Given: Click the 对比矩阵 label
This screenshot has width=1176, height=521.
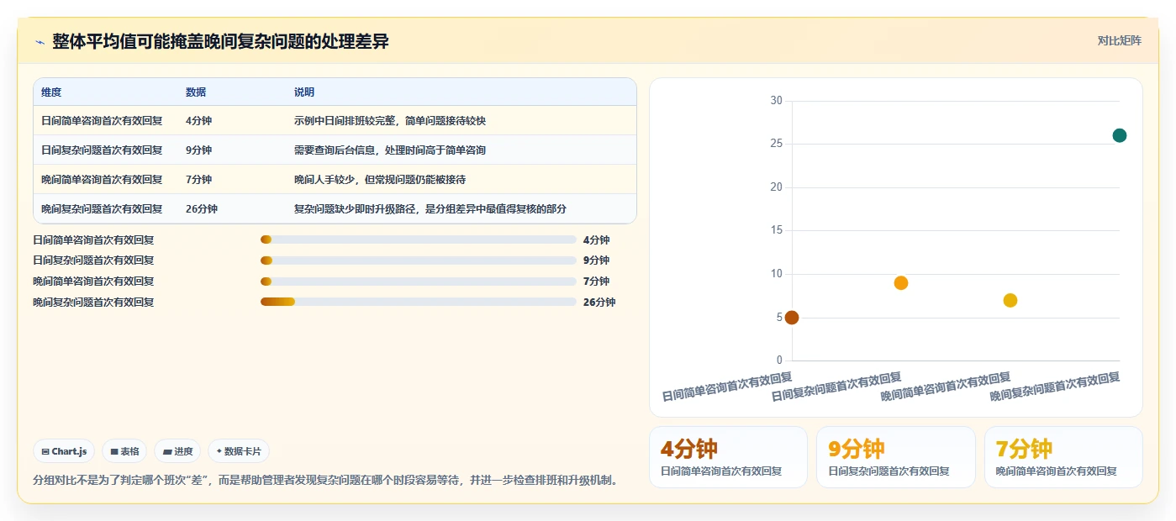Looking at the screenshot, I should 1119,40.
